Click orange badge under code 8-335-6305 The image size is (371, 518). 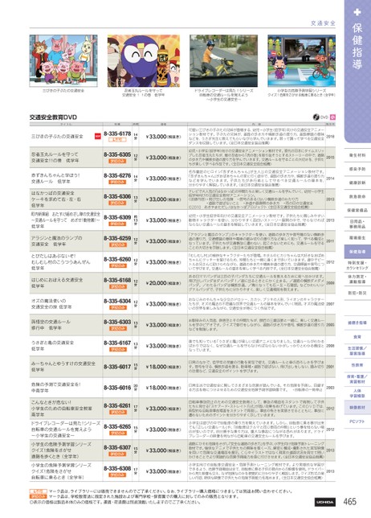(x=117, y=161)
